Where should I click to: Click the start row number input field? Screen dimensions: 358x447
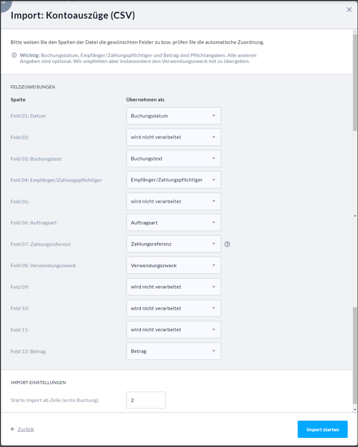pos(146,400)
